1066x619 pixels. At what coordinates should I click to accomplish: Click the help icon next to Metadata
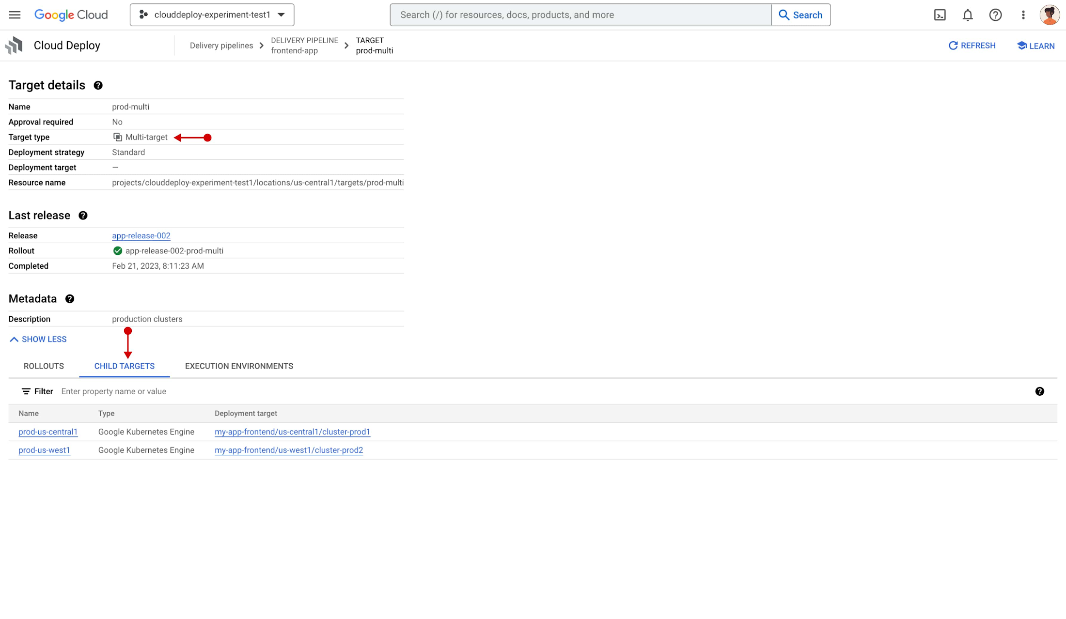(69, 298)
